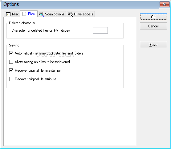Switch to the Misc tab

[12, 14]
